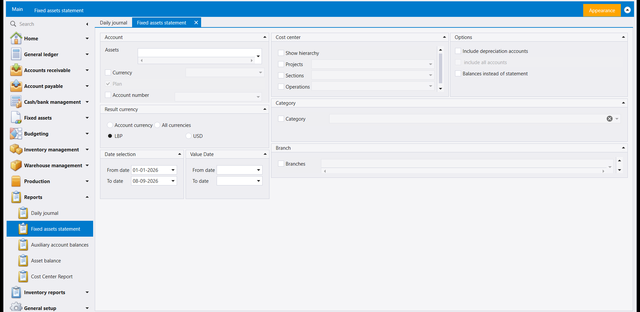The width and height of the screenshot is (640, 312).
Task: Click the Account payable icon
Action: click(16, 86)
